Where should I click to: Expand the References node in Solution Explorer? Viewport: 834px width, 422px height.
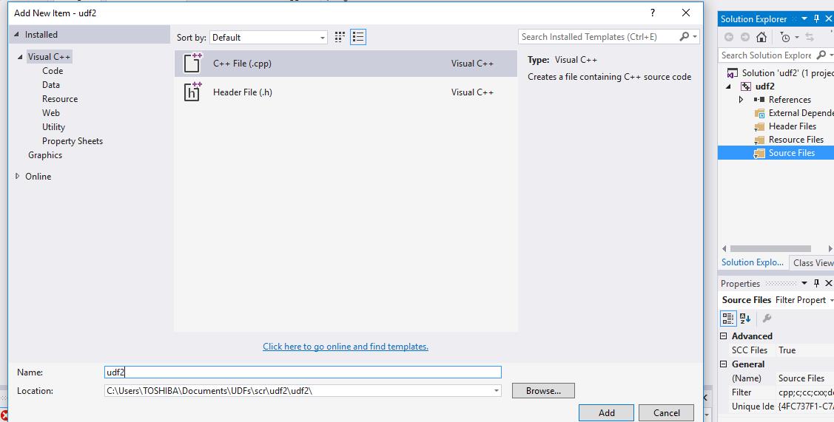[x=741, y=99]
